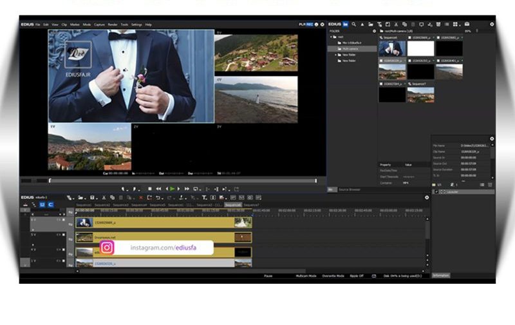Screen dimensions: 515x325
Task: Open the Render menu
Action: (x=113, y=25)
